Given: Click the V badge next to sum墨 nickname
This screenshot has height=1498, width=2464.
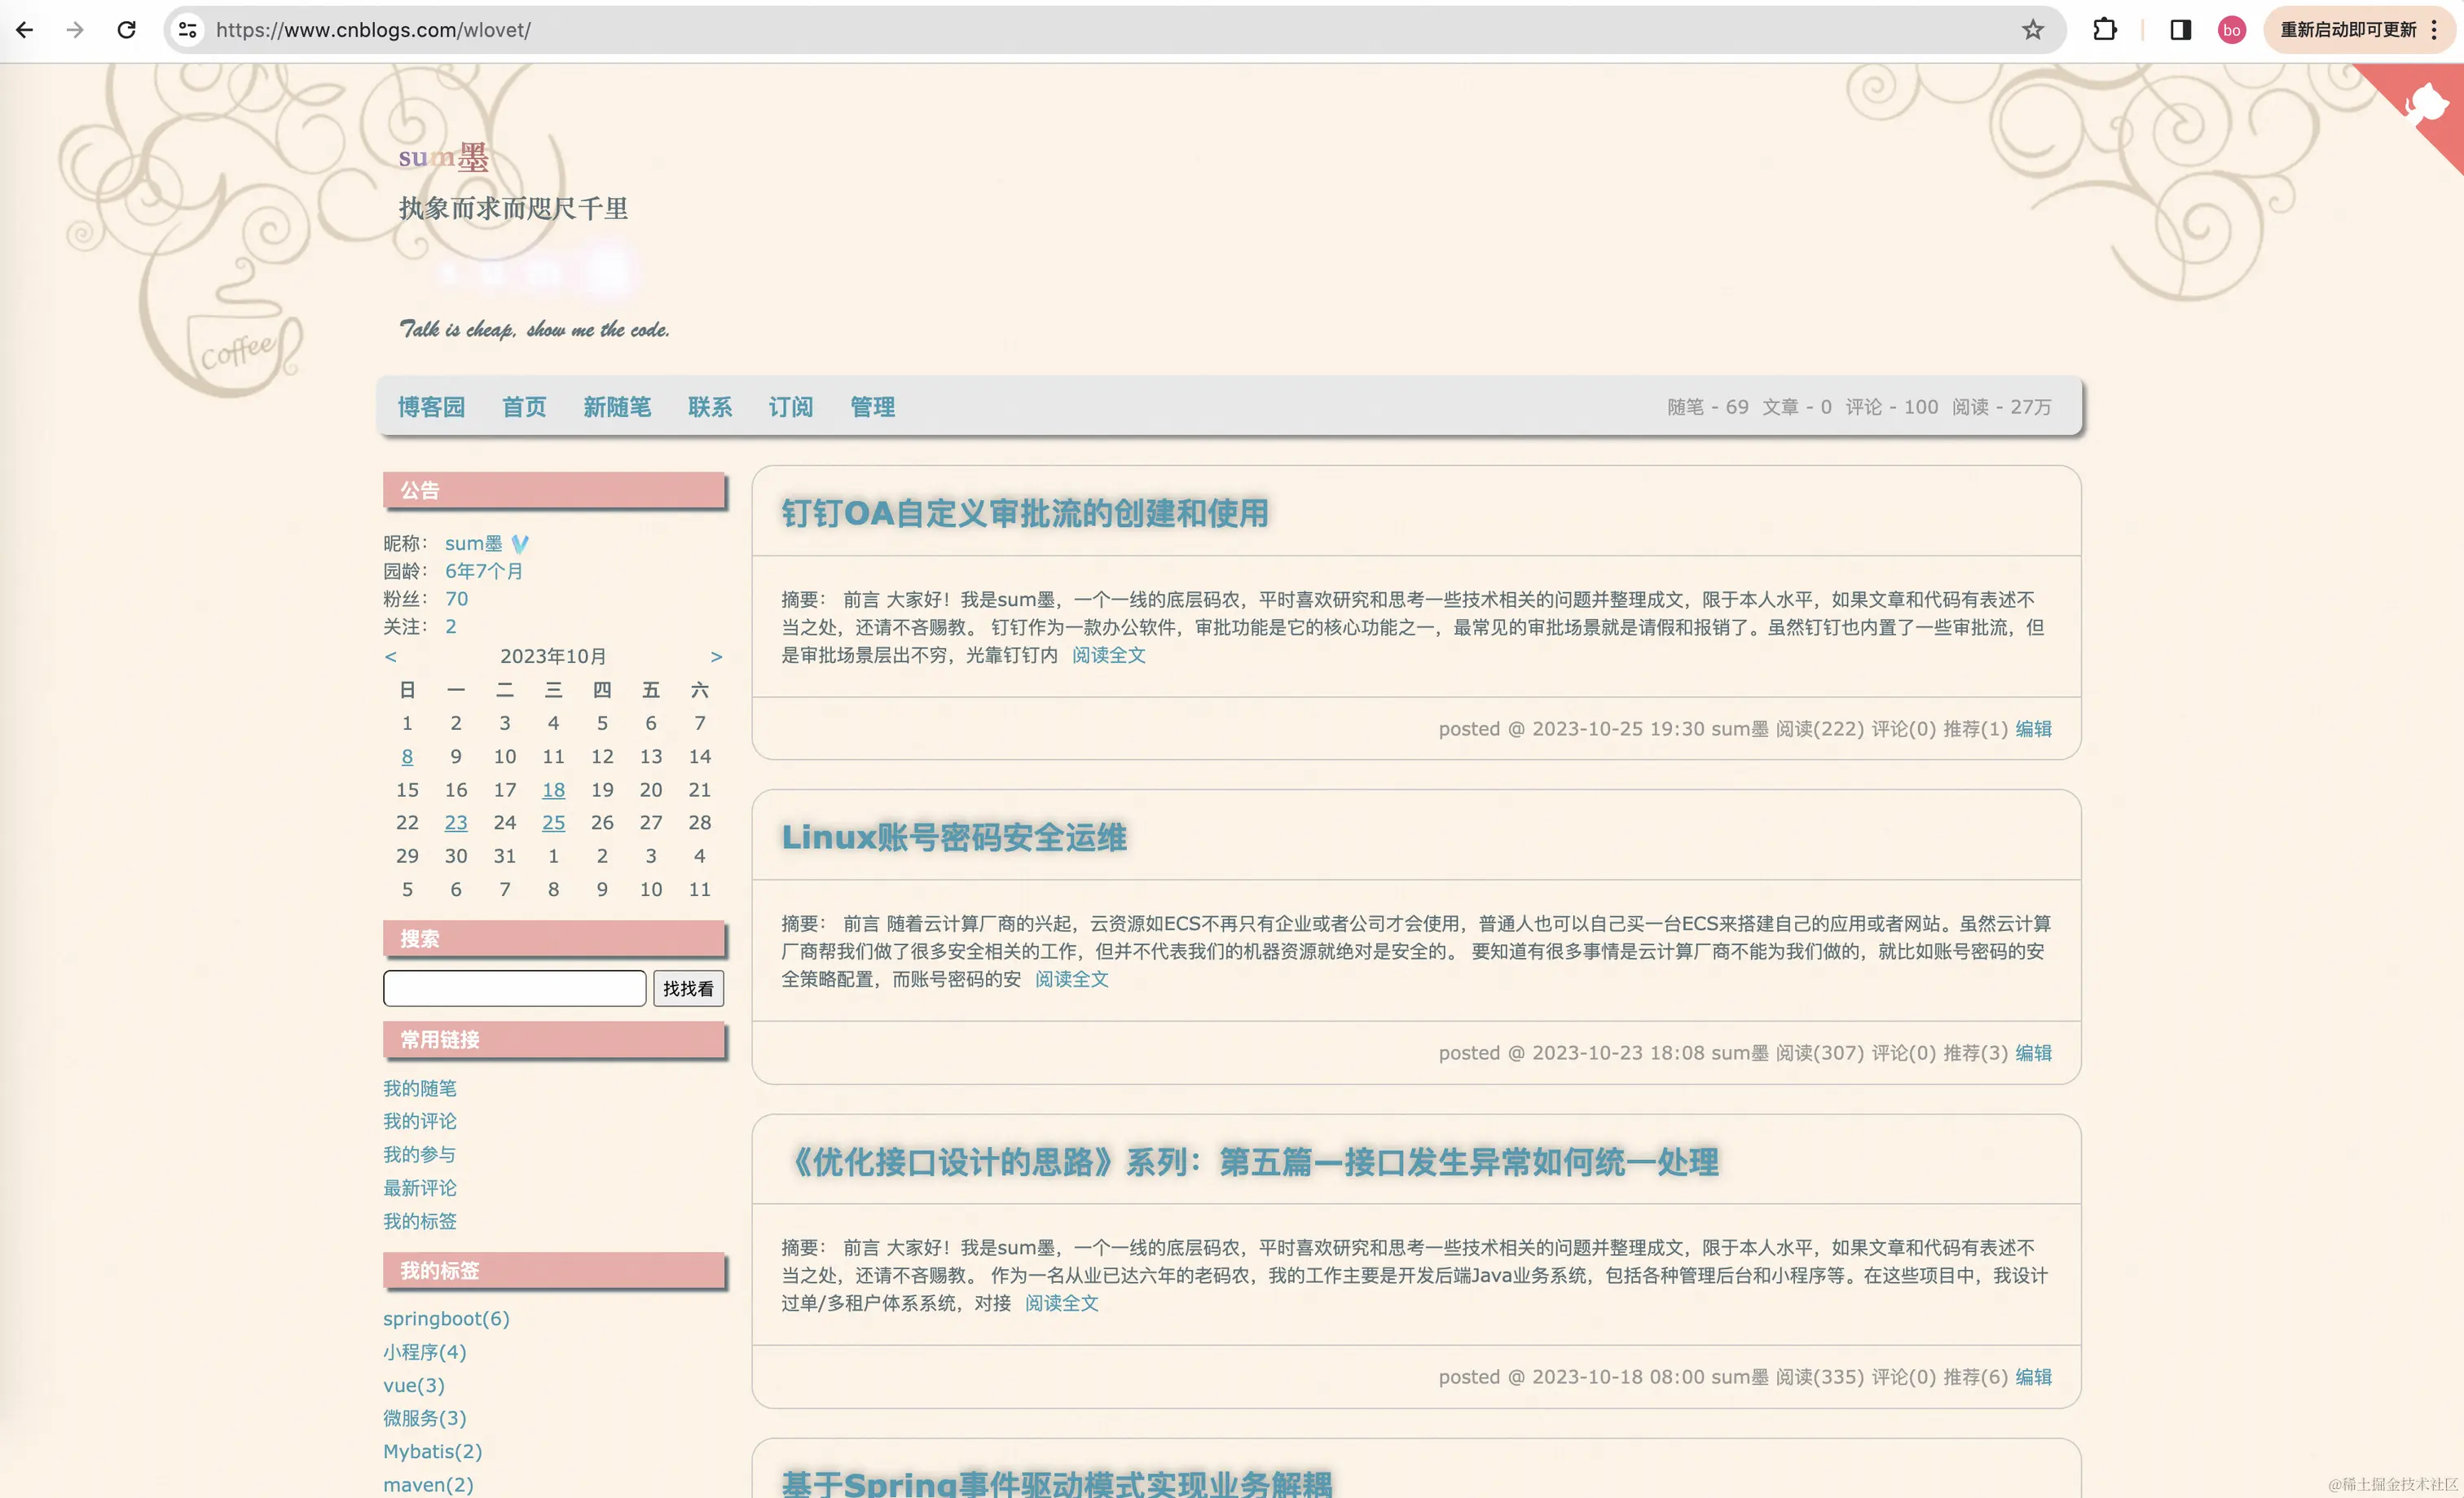Looking at the screenshot, I should pyautogui.click(x=520, y=544).
